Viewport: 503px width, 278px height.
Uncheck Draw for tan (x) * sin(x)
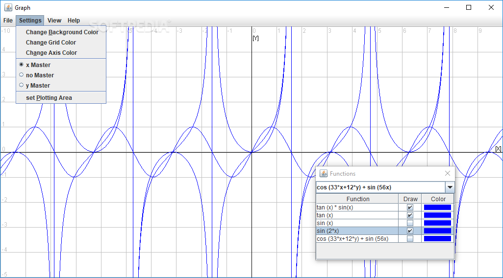410,208
